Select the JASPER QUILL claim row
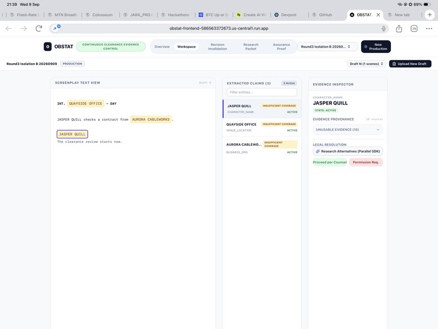Image resolution: width=438 pixels, height=329 pixels. pyautogui.click(x=262, y=109)
